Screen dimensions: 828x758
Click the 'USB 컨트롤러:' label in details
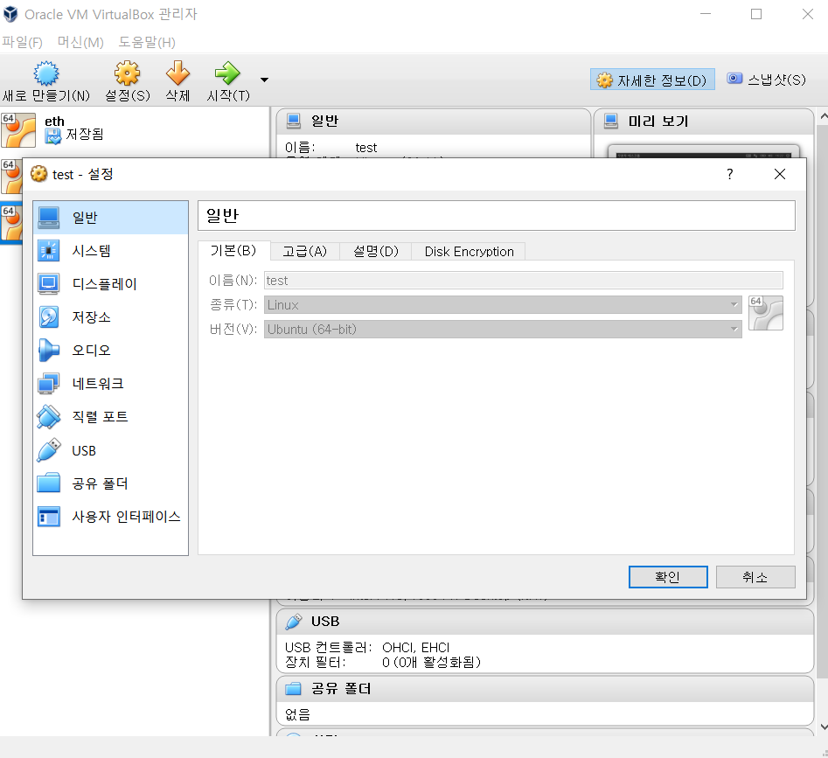329,647
